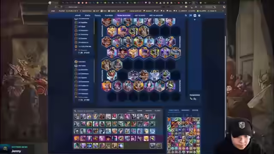
Task: Click the chat bubble icon beside search
Action: pos(191,15)
